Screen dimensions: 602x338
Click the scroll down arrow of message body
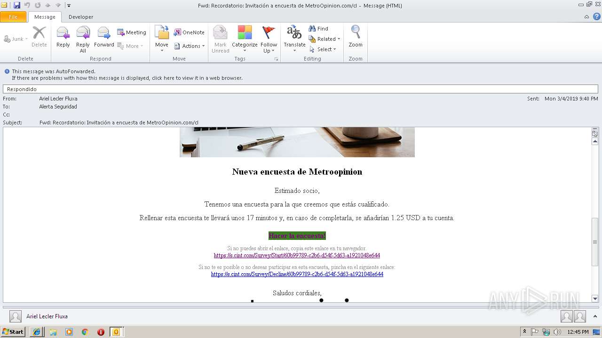click(595, 299)
